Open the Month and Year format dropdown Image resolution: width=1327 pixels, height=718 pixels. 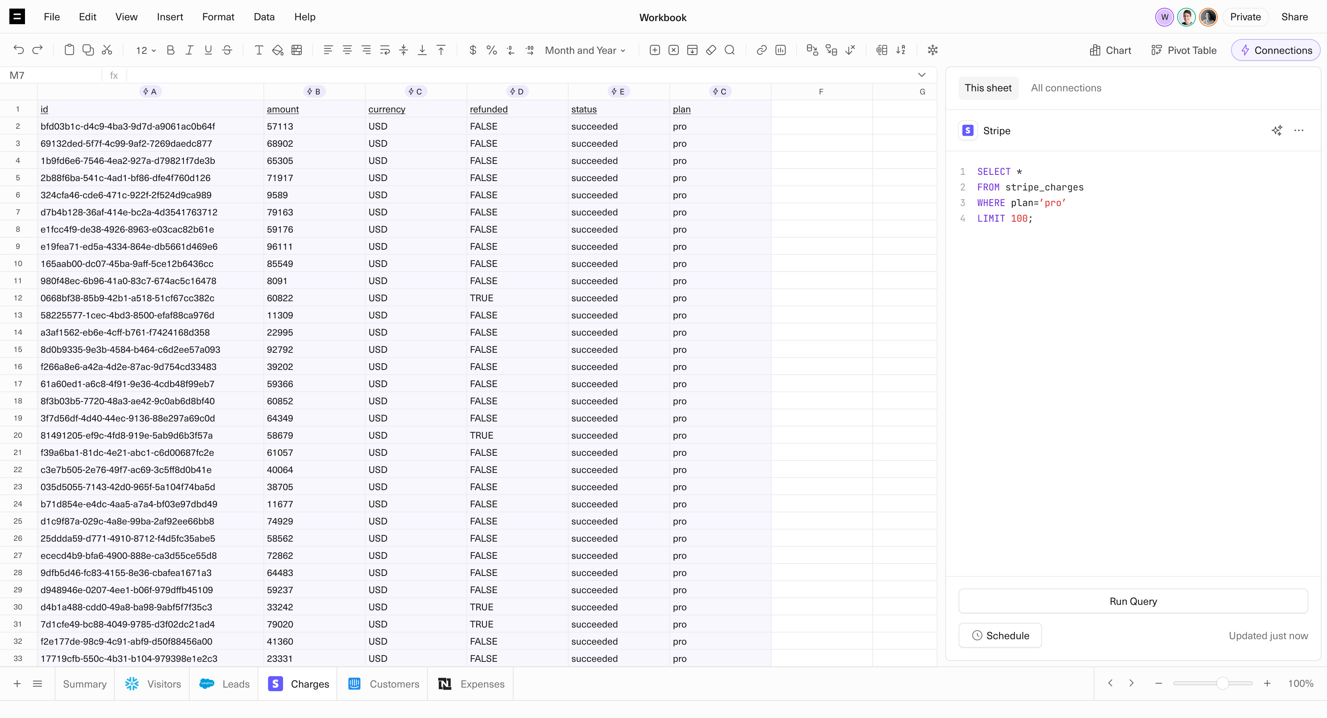pos(585,50)
